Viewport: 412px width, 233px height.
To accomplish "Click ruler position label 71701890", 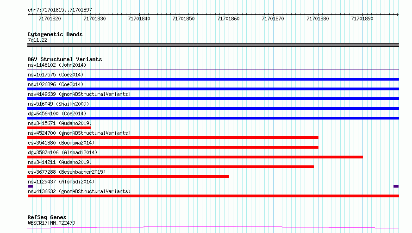I will pos(362,19).
